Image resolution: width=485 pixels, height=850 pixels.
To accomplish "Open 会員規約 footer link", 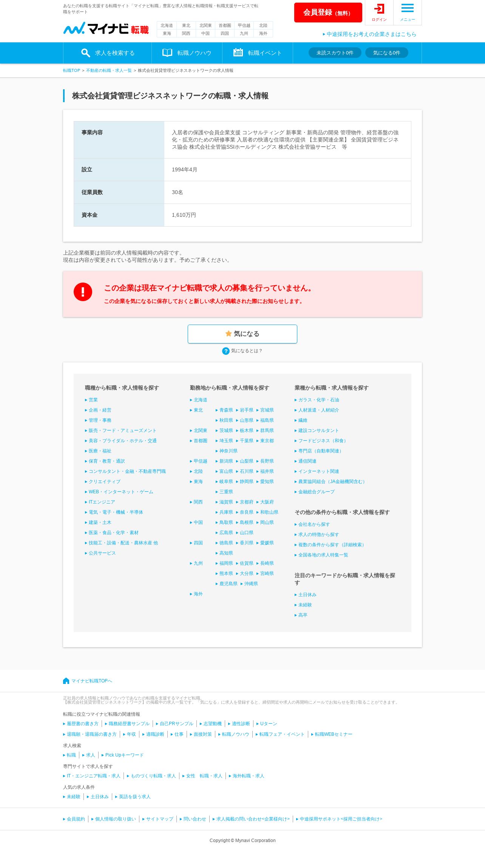I will pos(74,819).
